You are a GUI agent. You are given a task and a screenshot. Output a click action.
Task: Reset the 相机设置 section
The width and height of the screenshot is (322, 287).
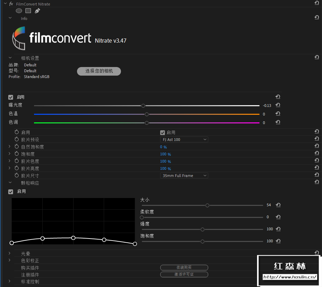pos(317,57)
